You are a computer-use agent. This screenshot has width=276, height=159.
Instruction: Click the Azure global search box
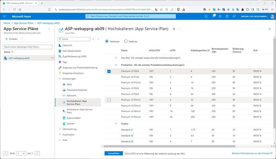pos(131,16)
